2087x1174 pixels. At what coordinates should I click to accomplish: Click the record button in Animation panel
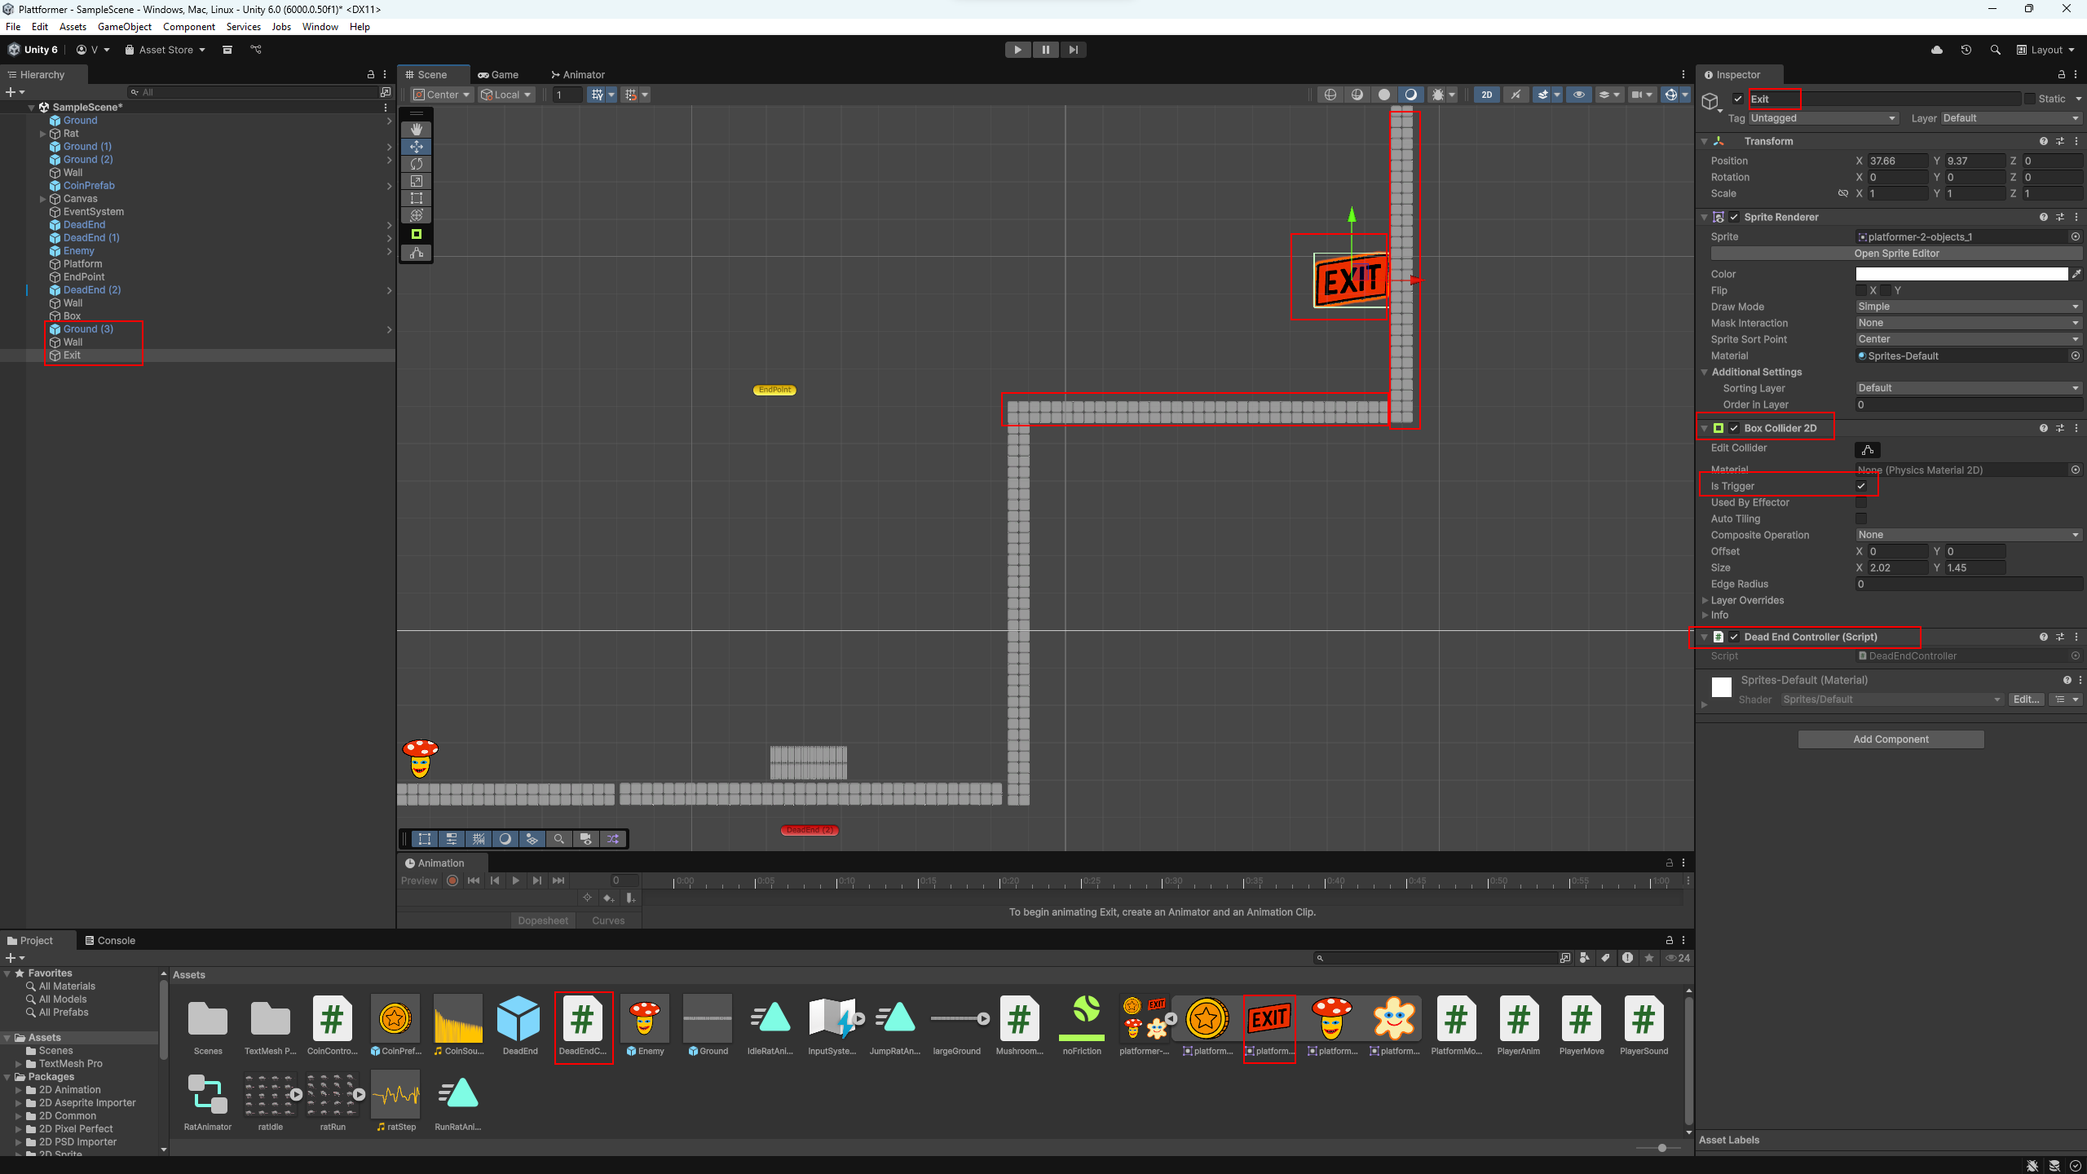(x=452, y=880)
